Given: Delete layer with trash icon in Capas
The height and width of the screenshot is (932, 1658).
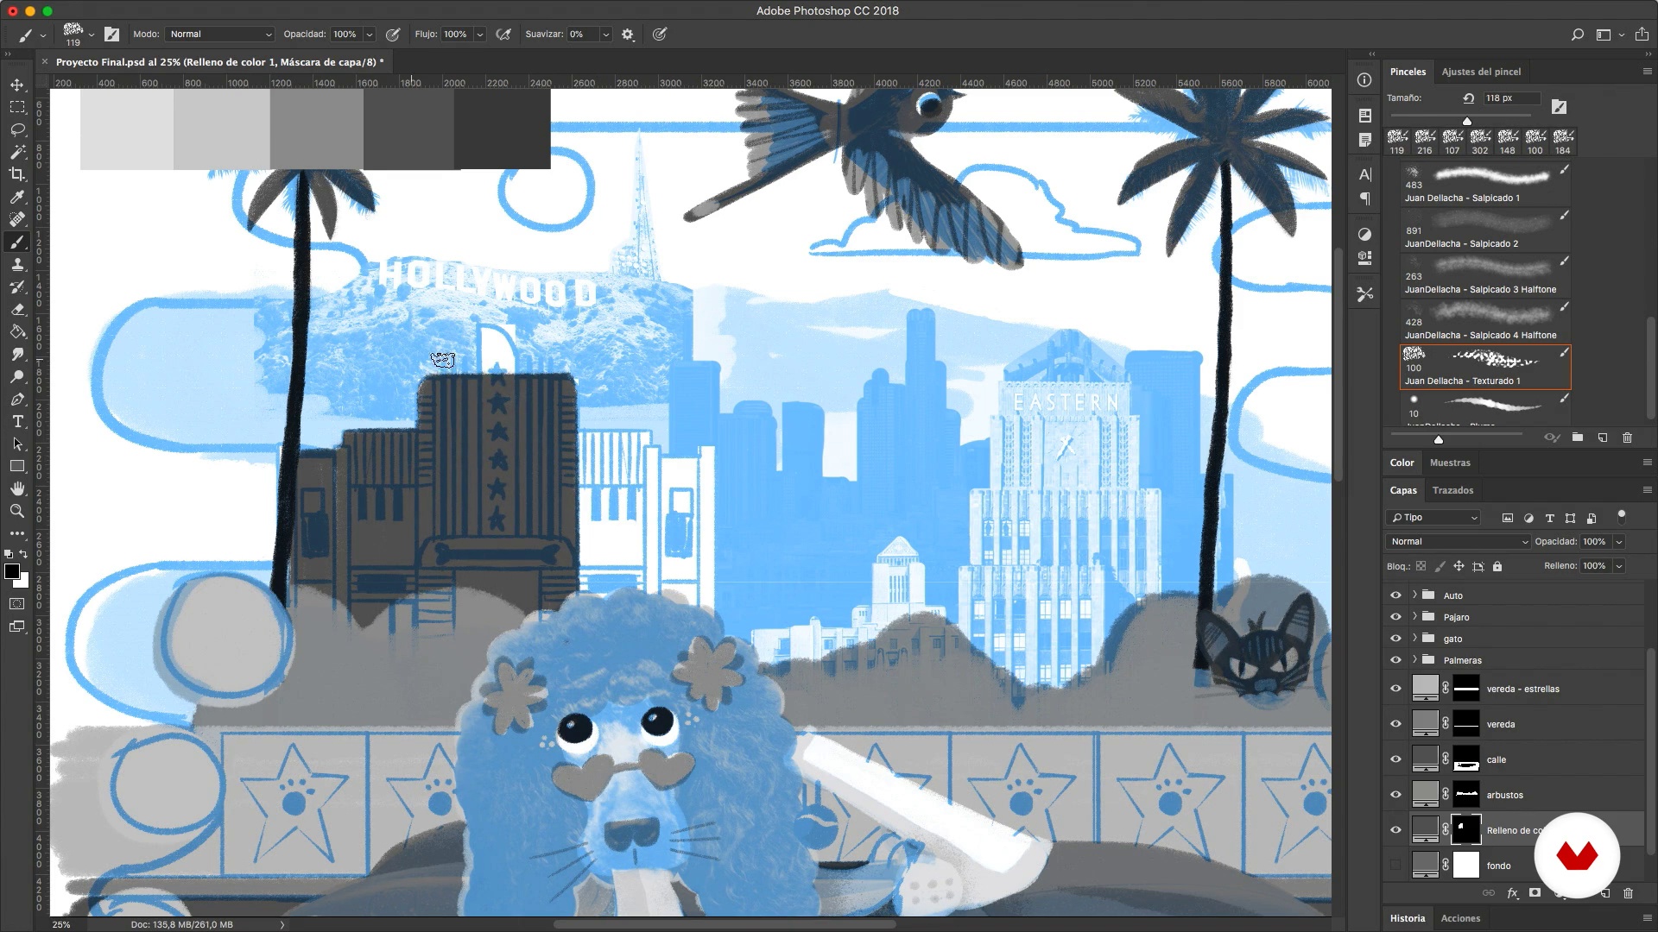Looking at the screenshot, I should tap(1628, 893).
